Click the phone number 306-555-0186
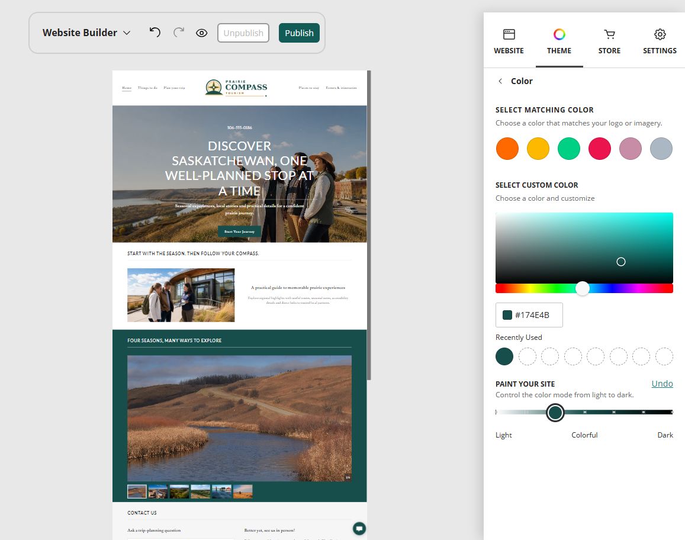 [239, 127]
